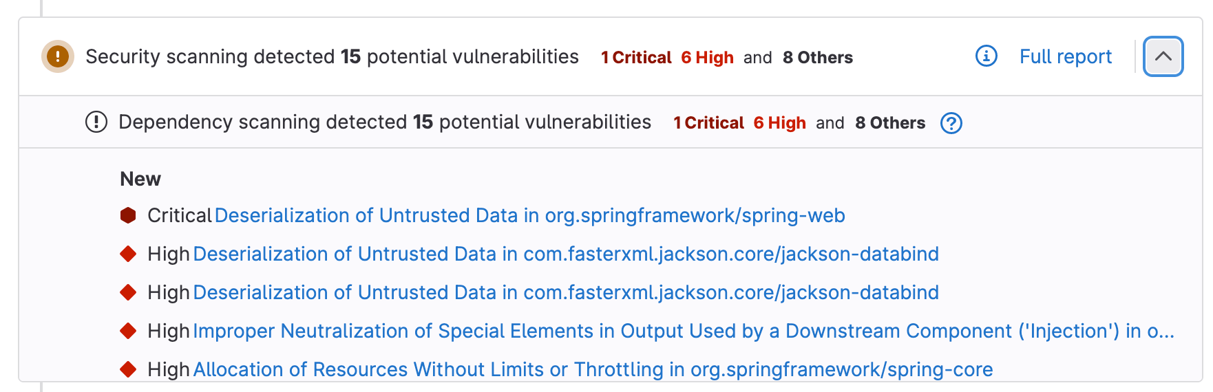This screenshot has width=1213, height=392.
Task: Click the diamond icon beside Improper Neutralization
Action: [x=128, y=331]
